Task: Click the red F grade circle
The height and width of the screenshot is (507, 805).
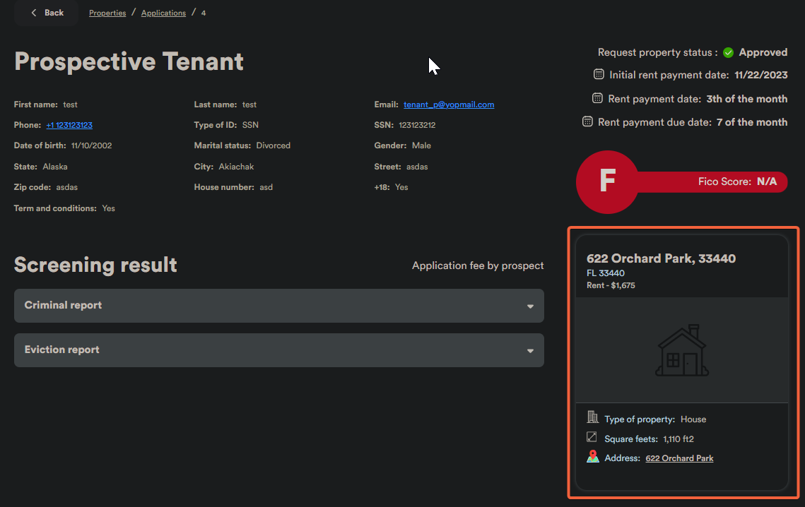Action: [606, 181]
